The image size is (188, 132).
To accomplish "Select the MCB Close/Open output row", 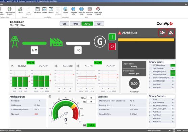I will click(162, 106).
